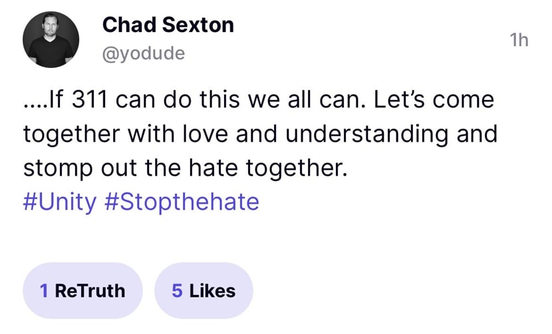
Task: Open Chad Sexton's profile picture
Action: [51, 39]
